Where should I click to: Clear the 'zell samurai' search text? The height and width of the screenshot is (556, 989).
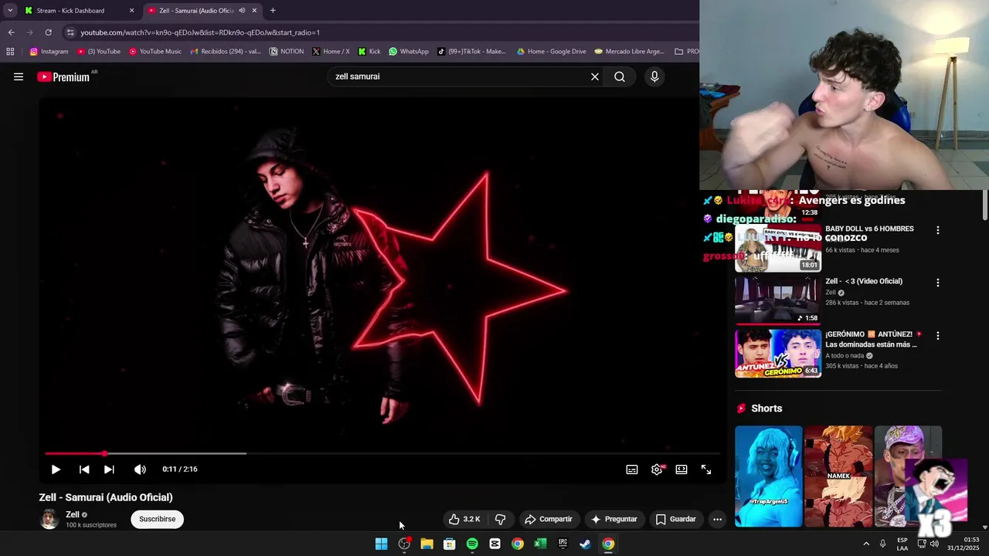(x=595, y=76)
